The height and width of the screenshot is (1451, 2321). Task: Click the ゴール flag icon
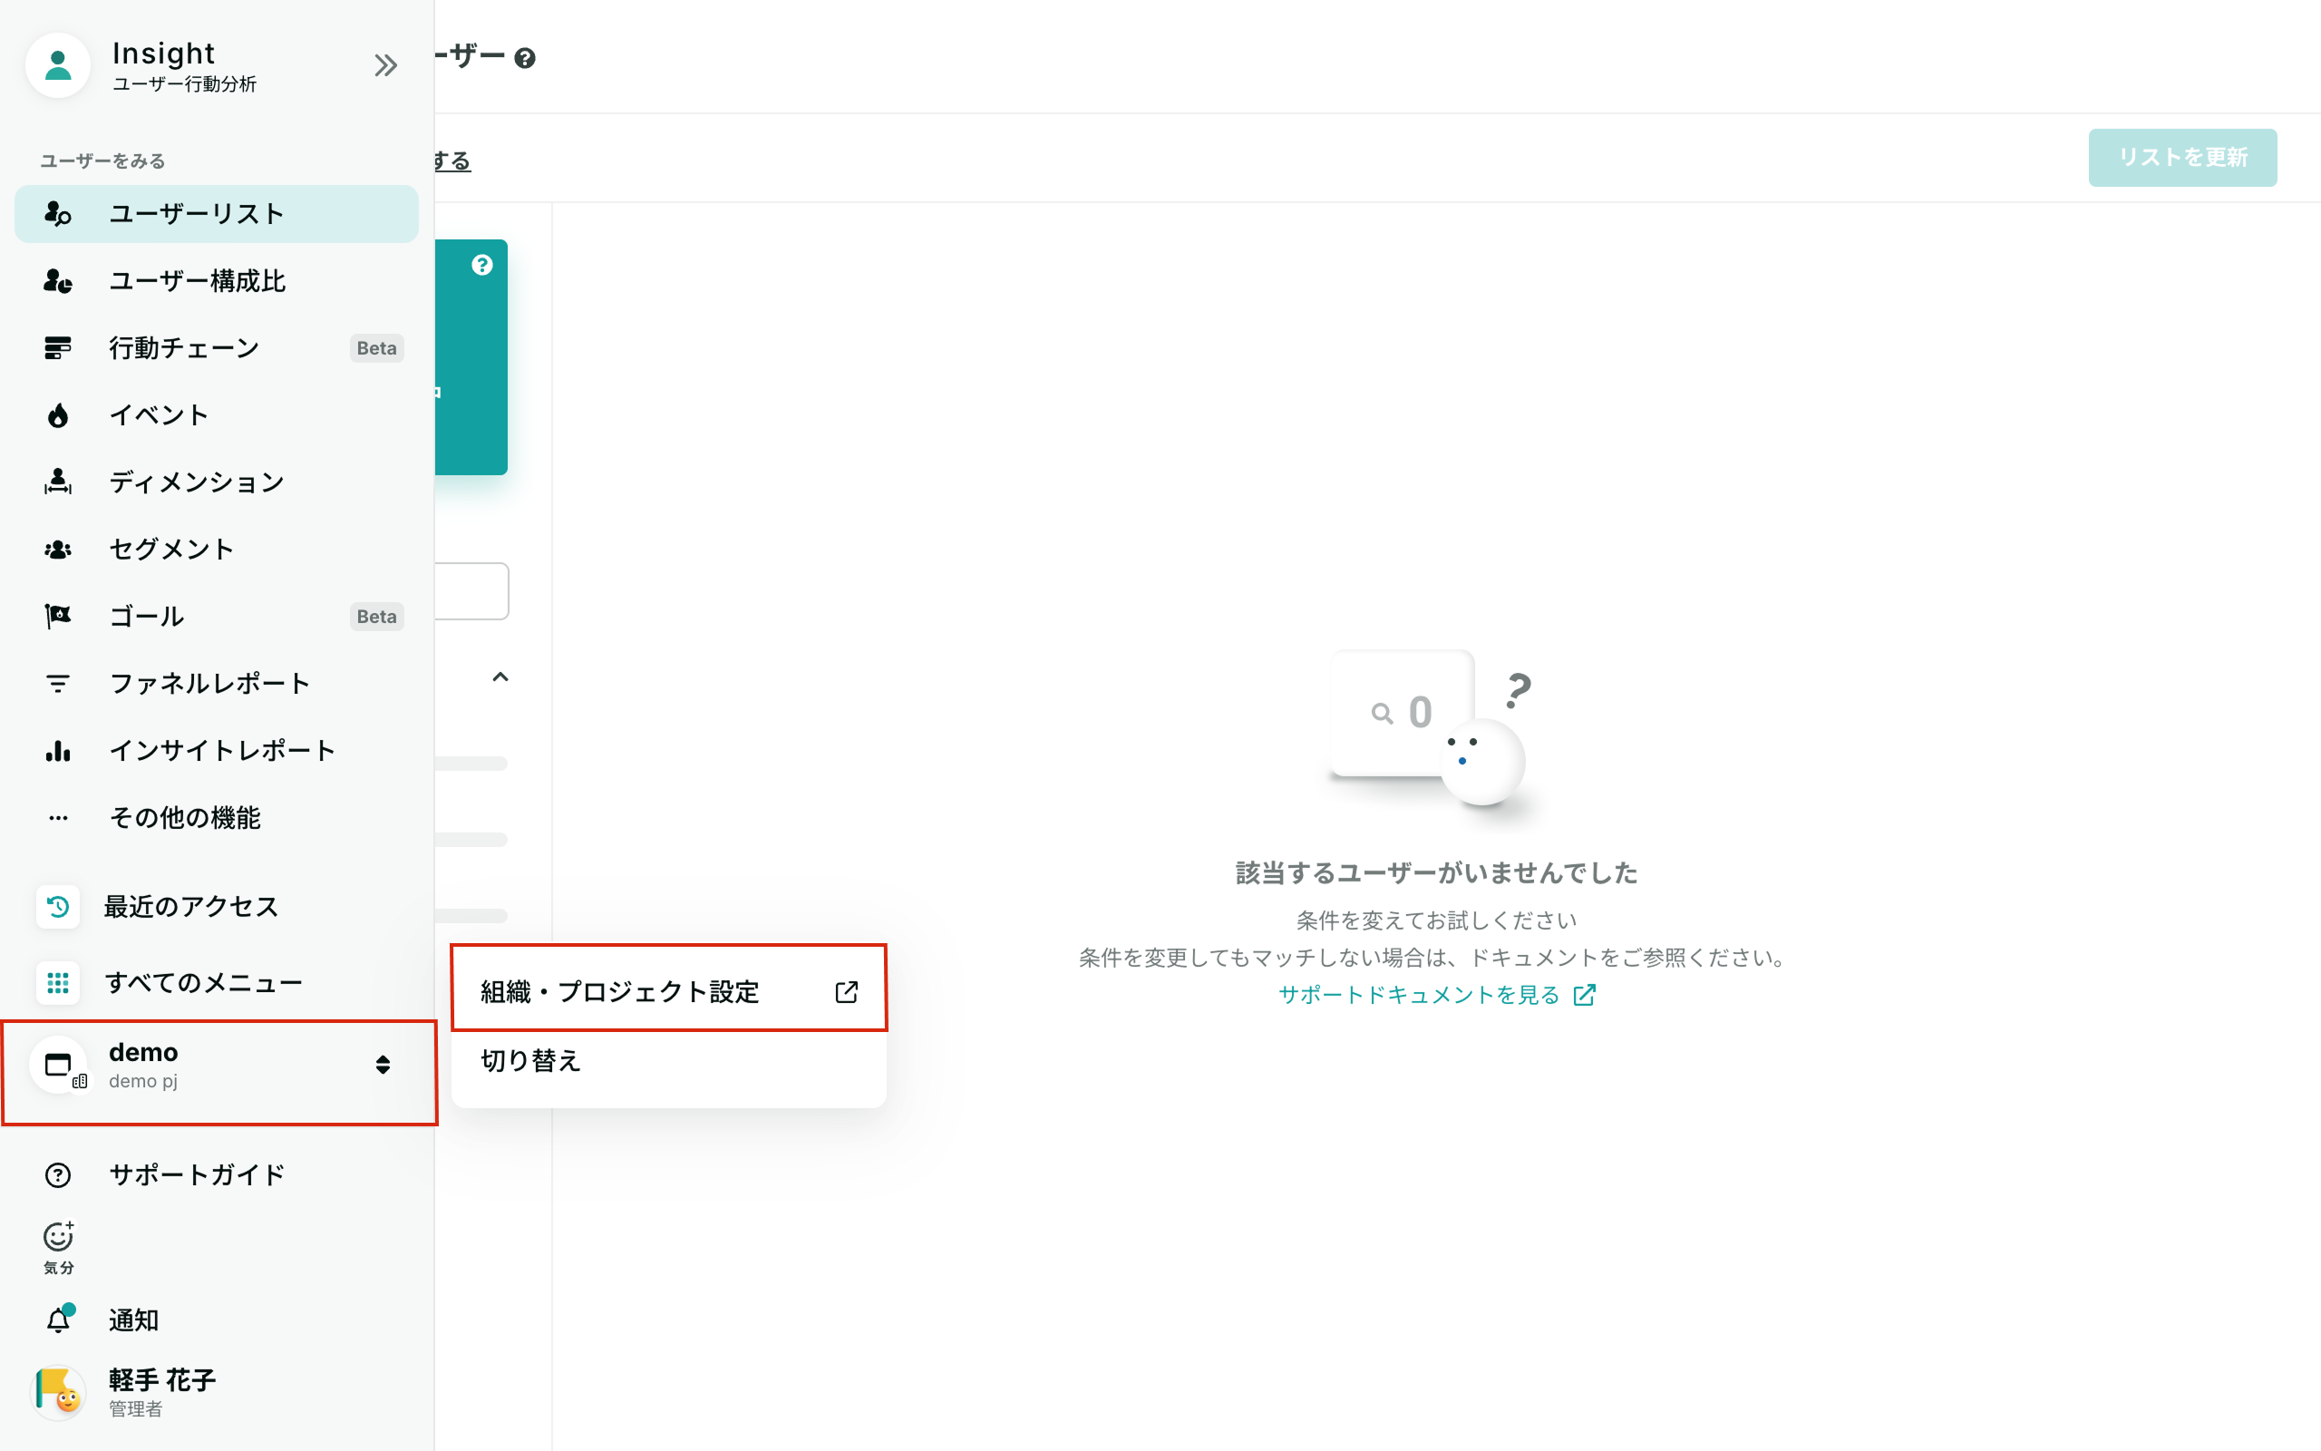57,616
